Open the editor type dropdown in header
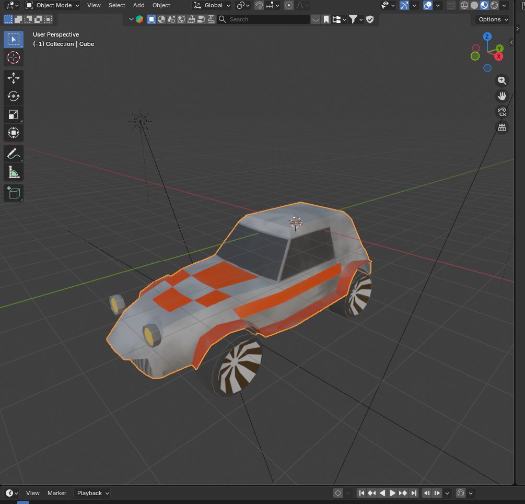525x504 pixels. (12, 5)
